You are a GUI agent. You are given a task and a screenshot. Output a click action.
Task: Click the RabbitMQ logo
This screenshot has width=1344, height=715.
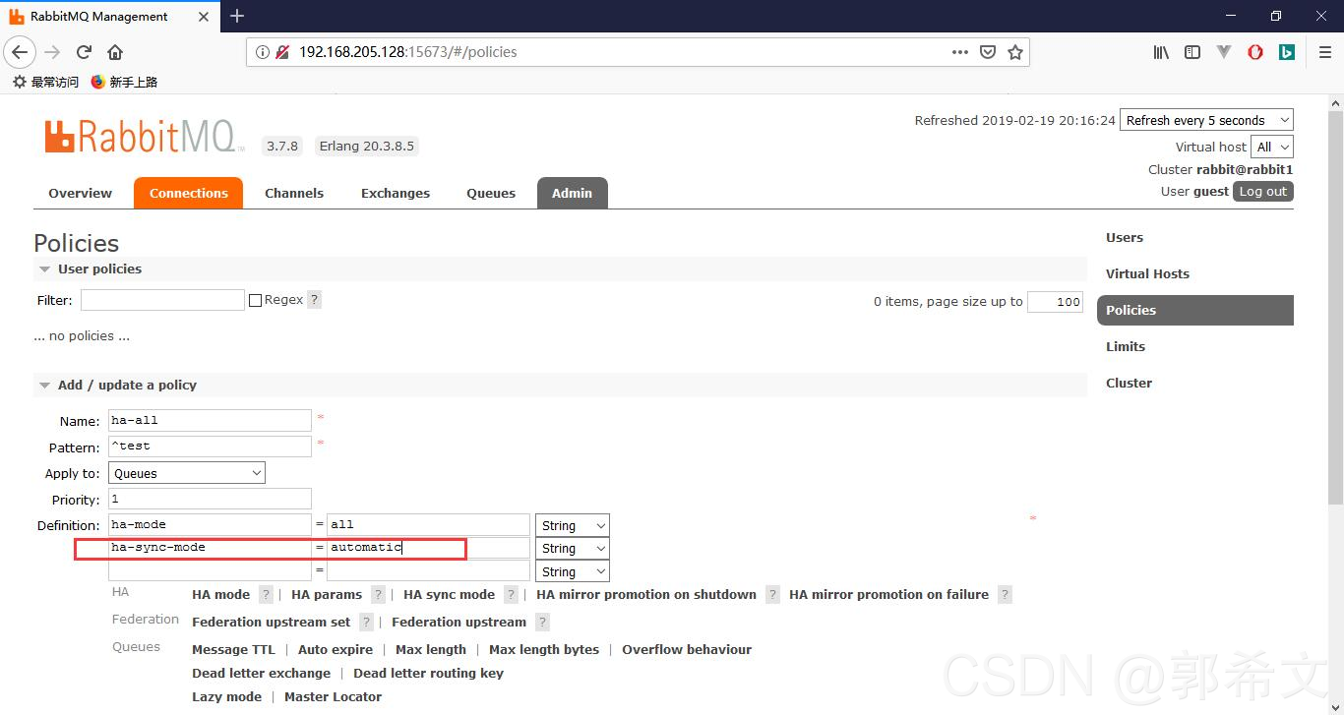(x=145, y=137)
